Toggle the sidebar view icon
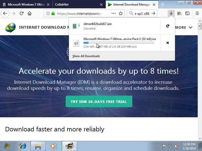Image resolution: width=202 pixels, height=151 pixels. coord(187,13)
